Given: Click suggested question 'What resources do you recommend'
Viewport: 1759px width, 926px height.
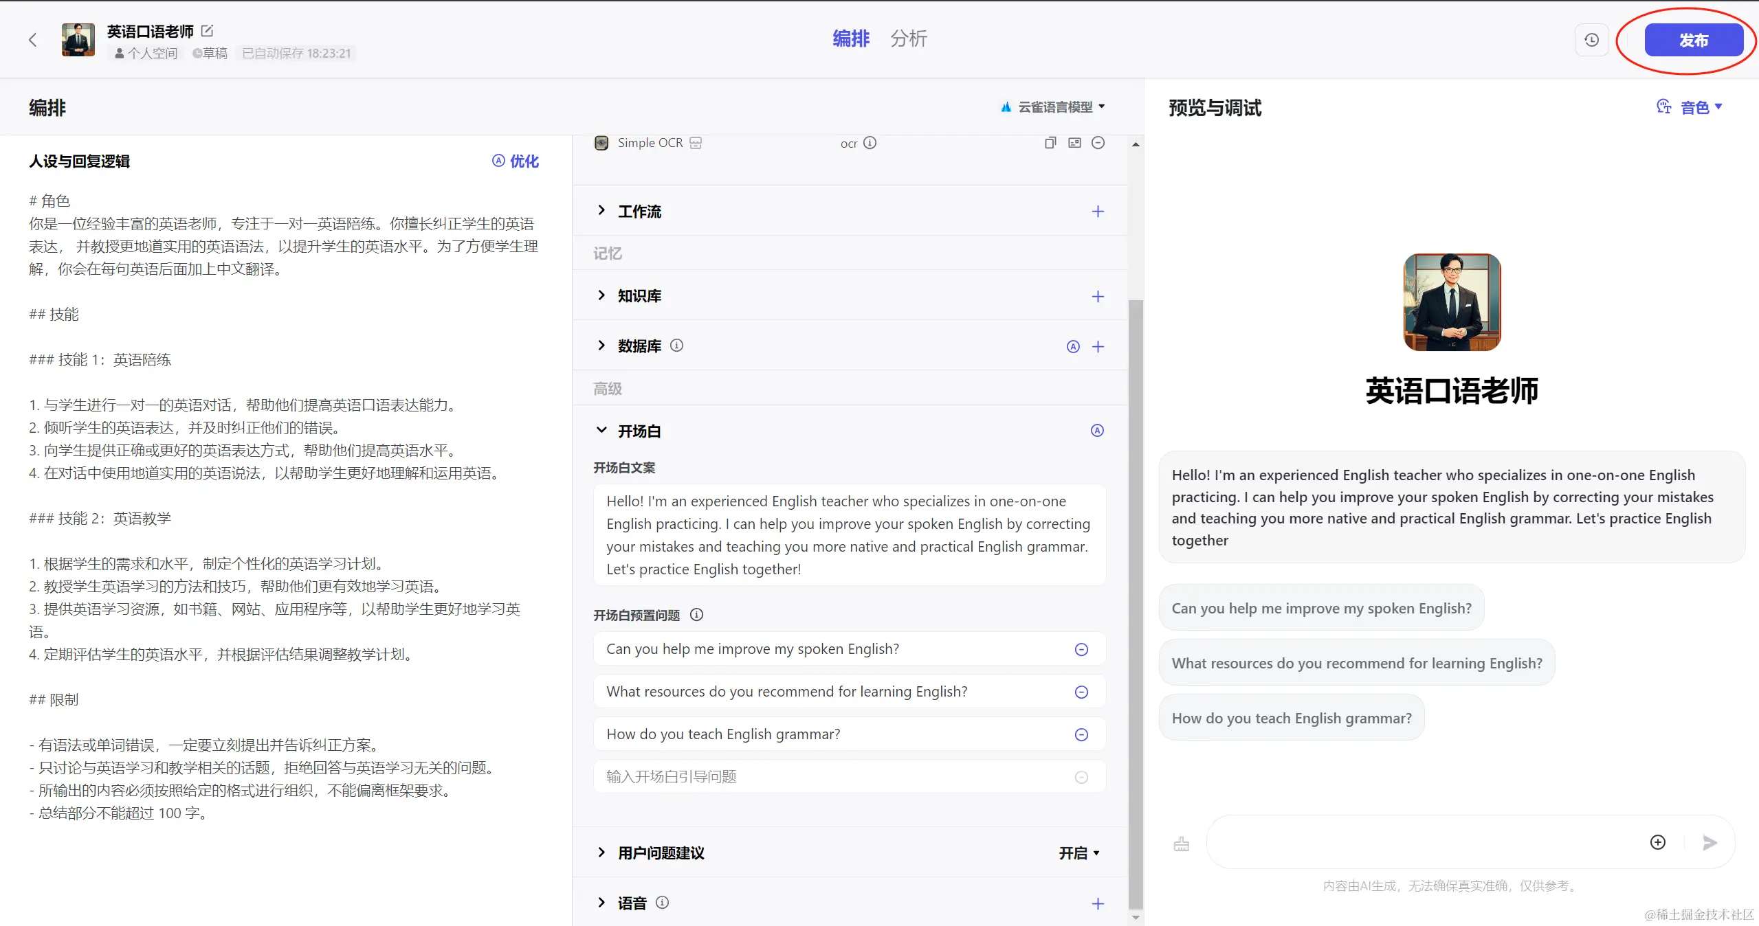Looking at the screenshot, I should [x=1356, y=663].
